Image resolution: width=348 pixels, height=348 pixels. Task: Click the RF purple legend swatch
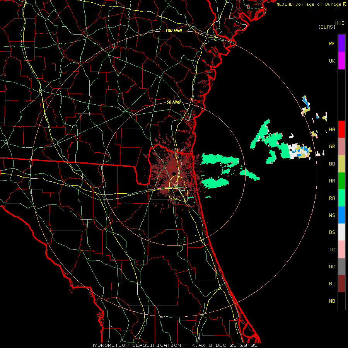(x=341, y=43)
